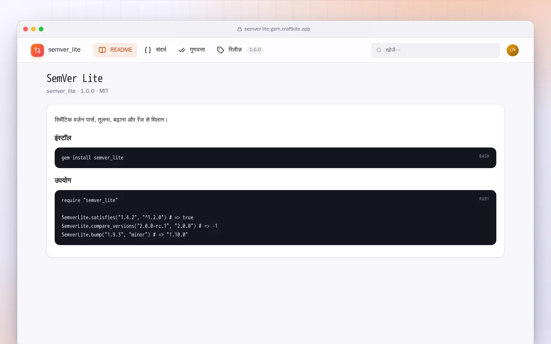Click the semver_lite brand name
The height and width of the screenshot is (344, 551).
coord(65,50)
